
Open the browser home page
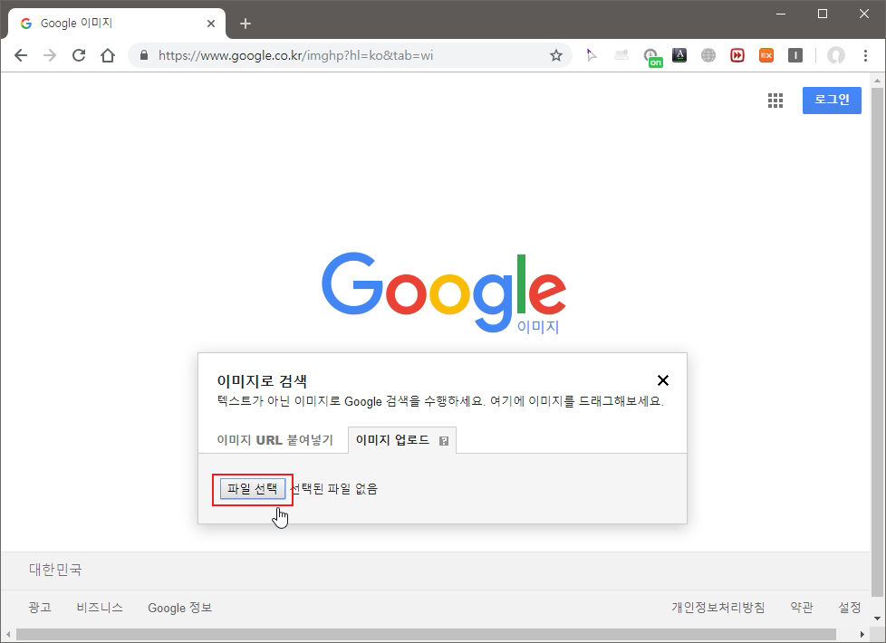pos(108,55)
